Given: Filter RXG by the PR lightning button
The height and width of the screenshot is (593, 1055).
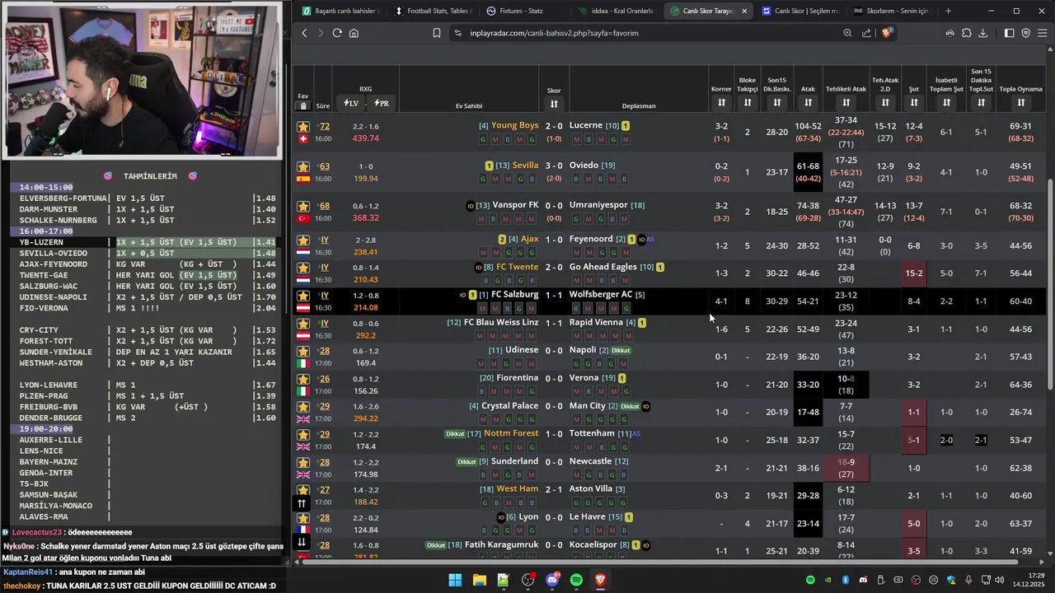Looking at the screenshot, I should tap(382, 103).
